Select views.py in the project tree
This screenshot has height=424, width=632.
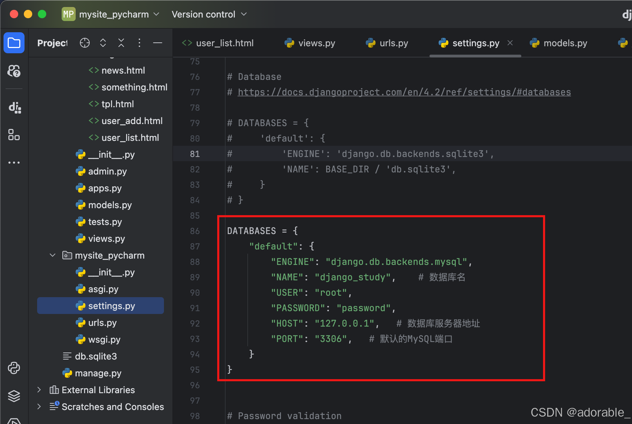click(107, 239)
